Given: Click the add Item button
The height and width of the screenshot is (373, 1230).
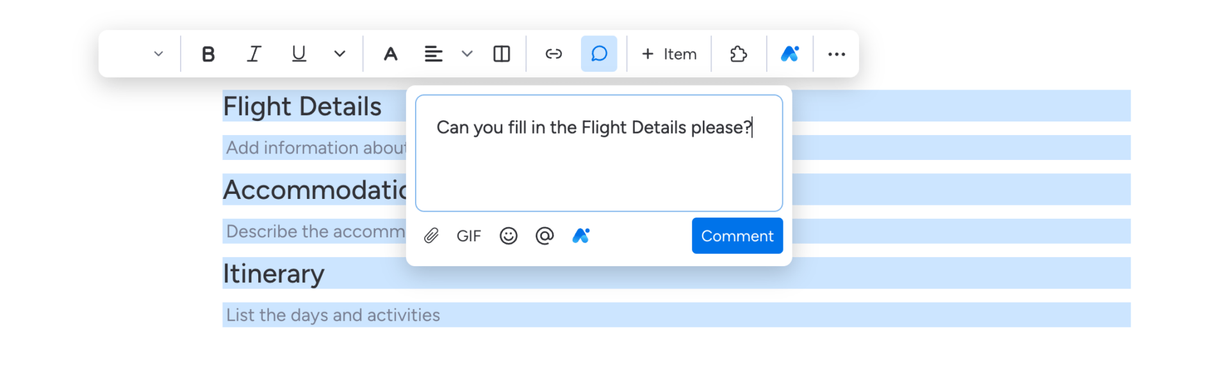Looking at the screenshot, I should coord(669,54).
